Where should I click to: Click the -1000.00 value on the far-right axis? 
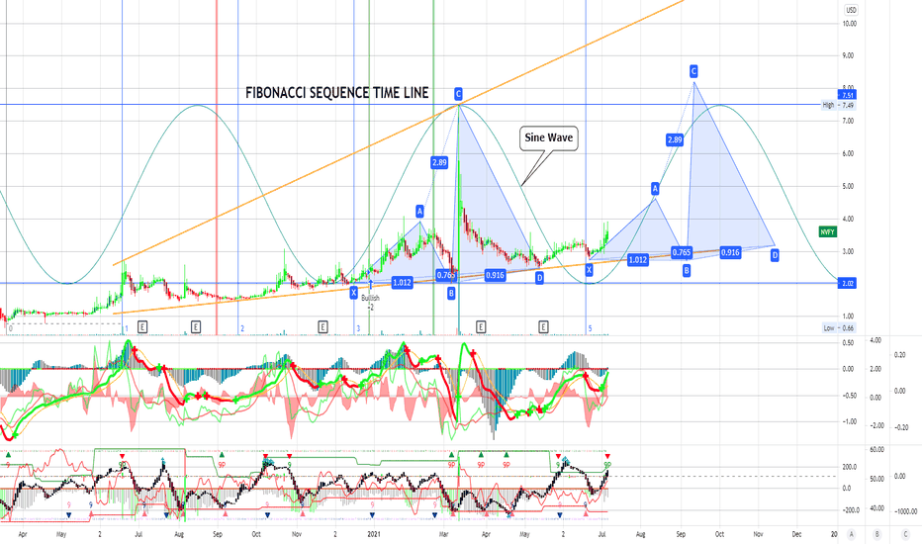[x=905, y=511]
